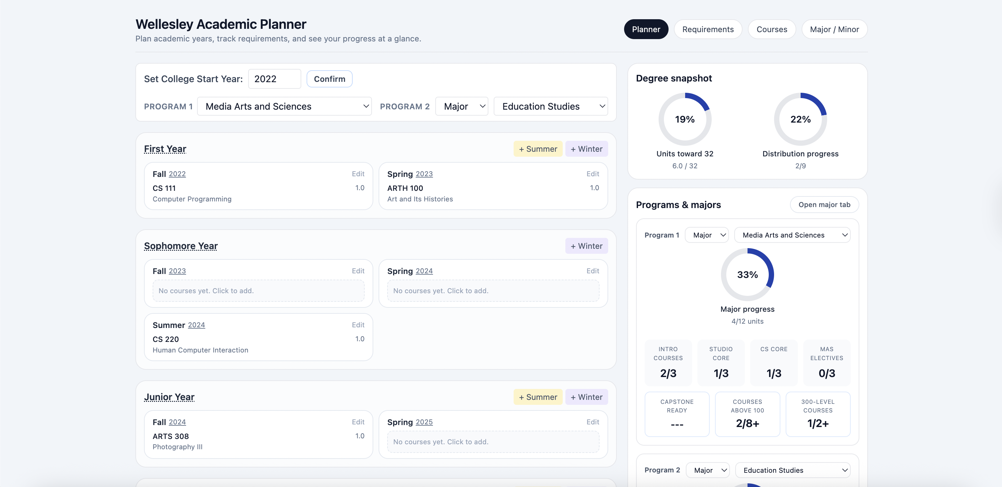Image resolution: width=1002 pixels, height=487 pixels.
Task: Open Program 2 Education Studies dropdown in top bar
Action: click(551, 106)
